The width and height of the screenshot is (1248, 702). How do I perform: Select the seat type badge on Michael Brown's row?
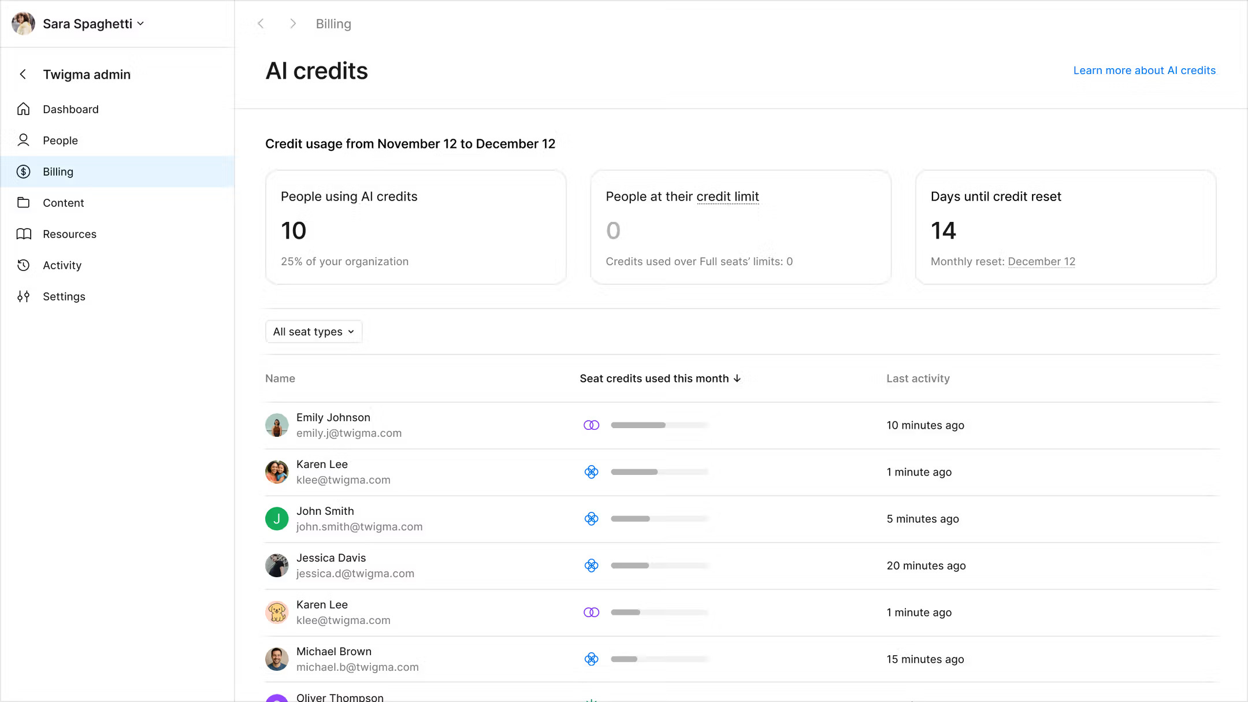pos(591,659)
